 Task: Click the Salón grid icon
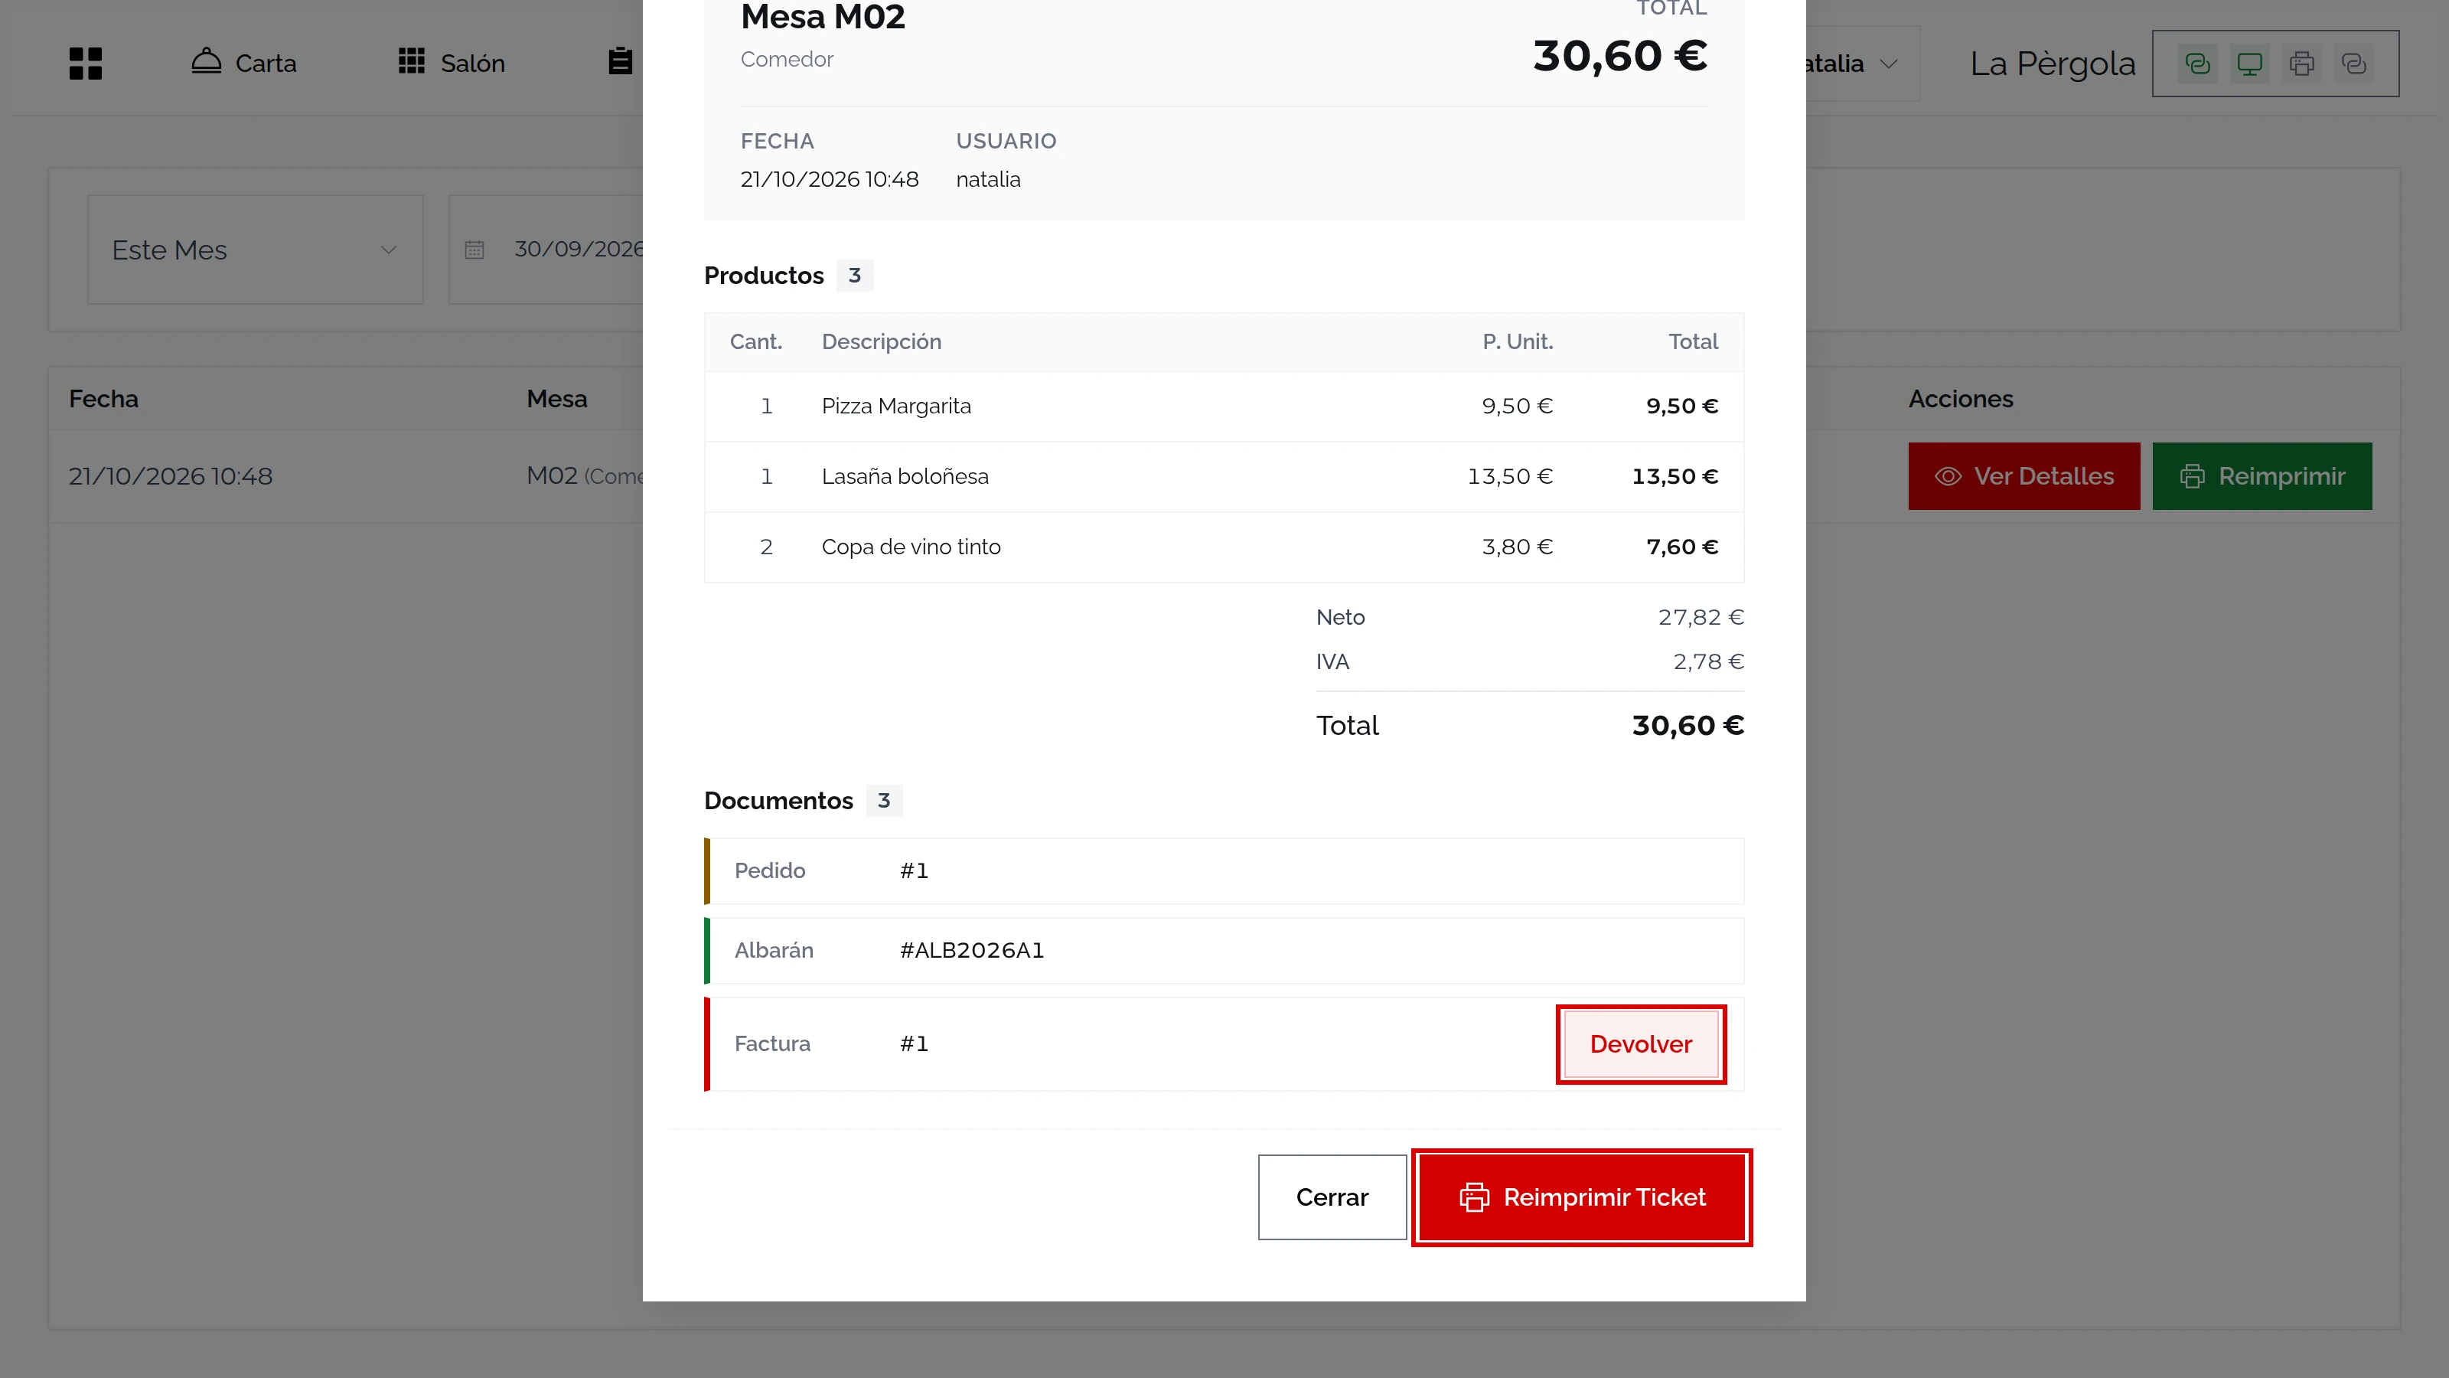coord(411,61)
